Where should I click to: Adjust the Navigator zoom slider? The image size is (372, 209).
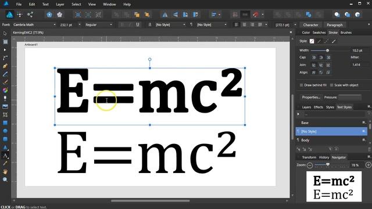(x=328, y=165)
